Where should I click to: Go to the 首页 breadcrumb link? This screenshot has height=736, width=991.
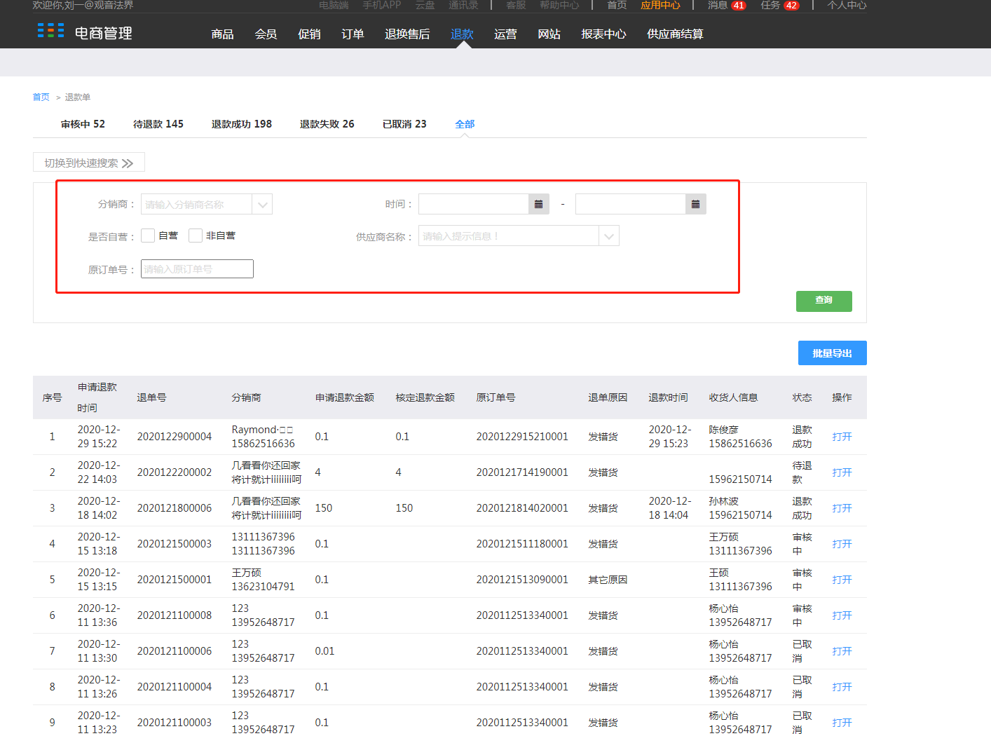click(x=41, y=97)
